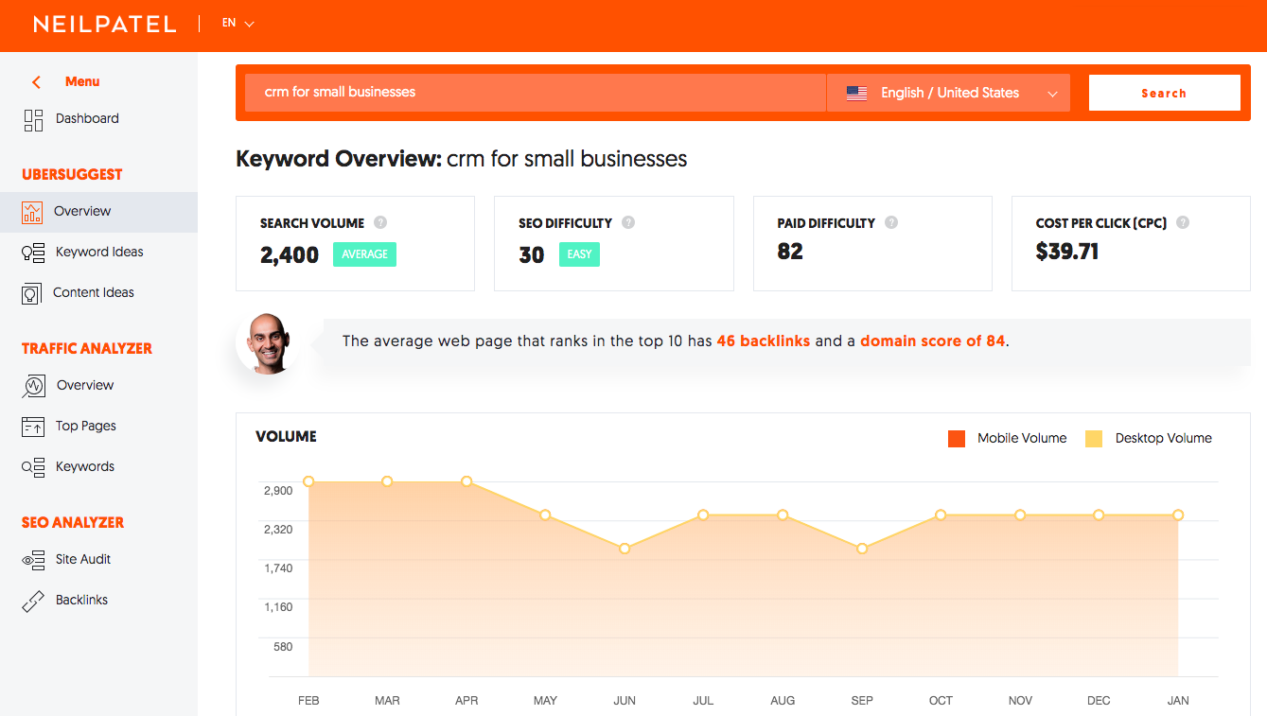Click the Search Volume help icon
Viewport: 1267px width, 716px height.
(x=380, y=223)
